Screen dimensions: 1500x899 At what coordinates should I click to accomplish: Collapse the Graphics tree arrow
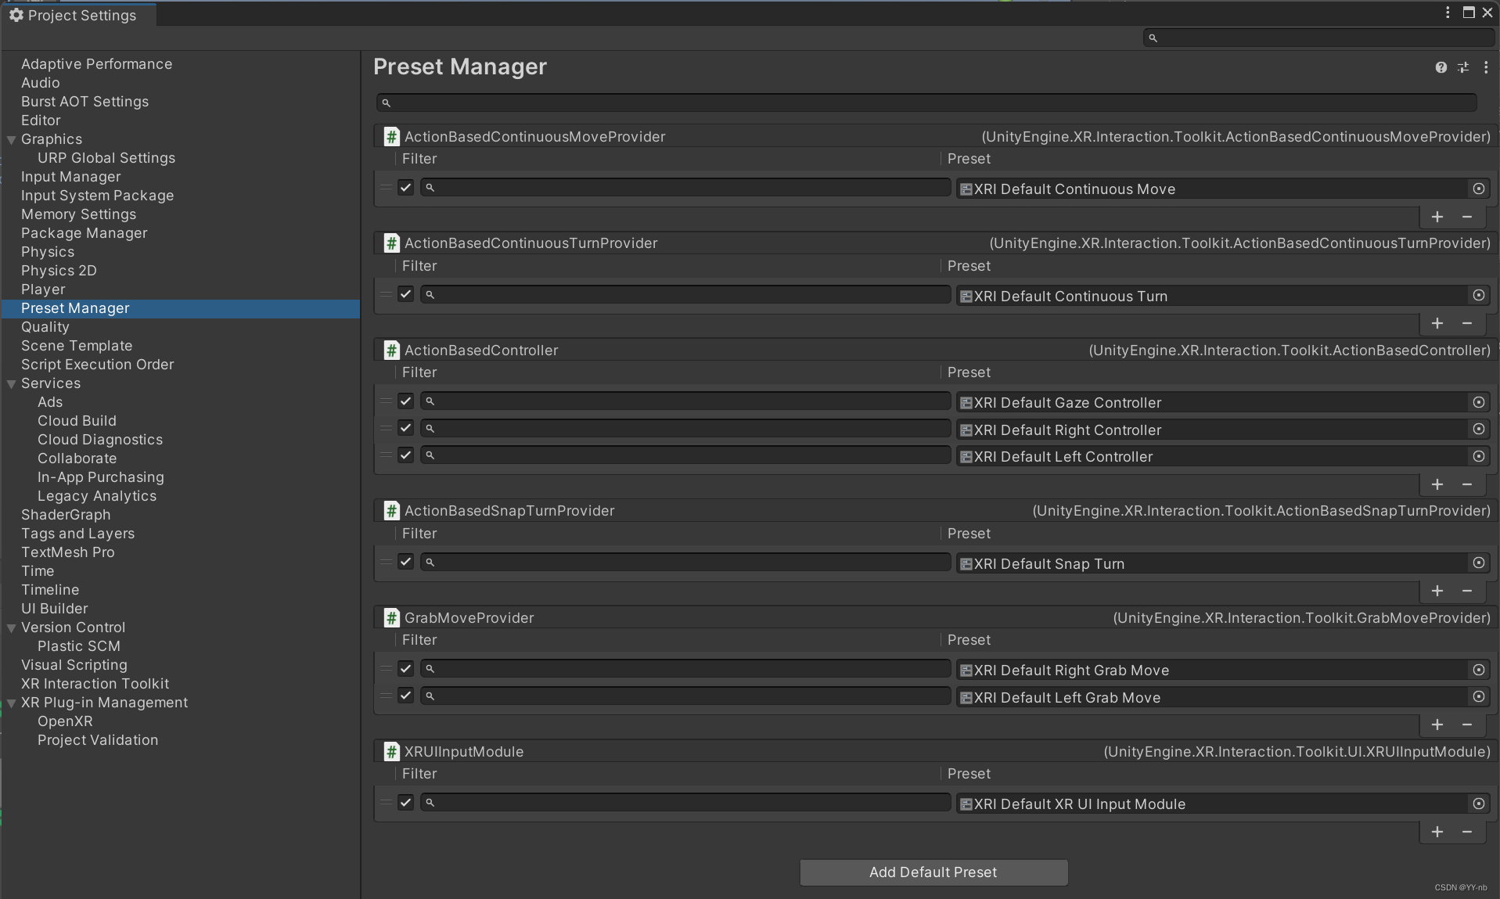tap(11, 140)
